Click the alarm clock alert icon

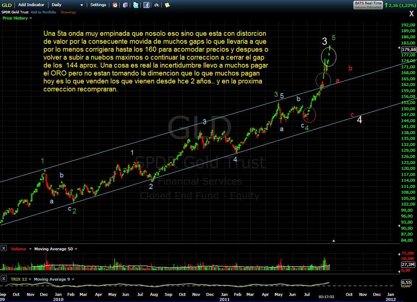pyautogui.click(x=115, y=5)
